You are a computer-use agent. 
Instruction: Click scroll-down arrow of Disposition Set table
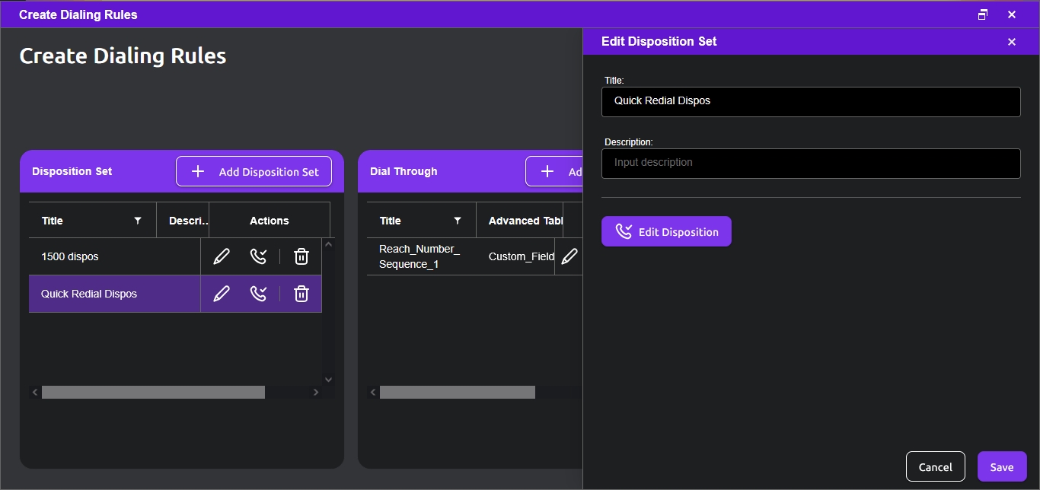[328, 379]
